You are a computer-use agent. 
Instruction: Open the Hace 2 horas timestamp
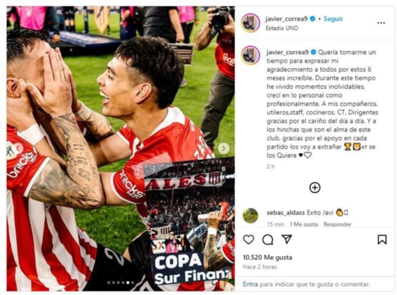[x=260, y=267]
